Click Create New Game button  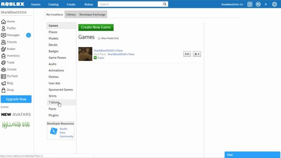(96, 27)
